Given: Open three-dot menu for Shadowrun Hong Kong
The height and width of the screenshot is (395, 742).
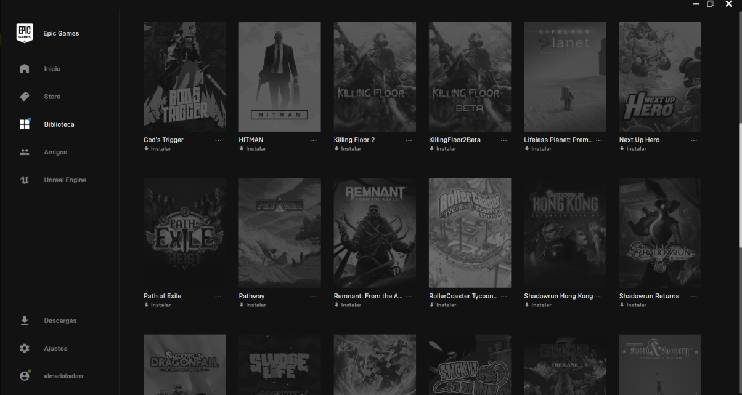Looking at the screenshot, I should 599,297.
